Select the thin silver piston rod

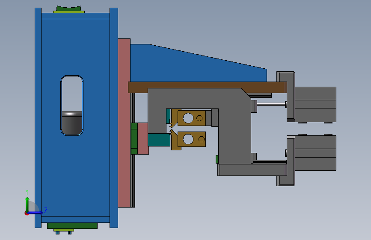pos(271,104)
